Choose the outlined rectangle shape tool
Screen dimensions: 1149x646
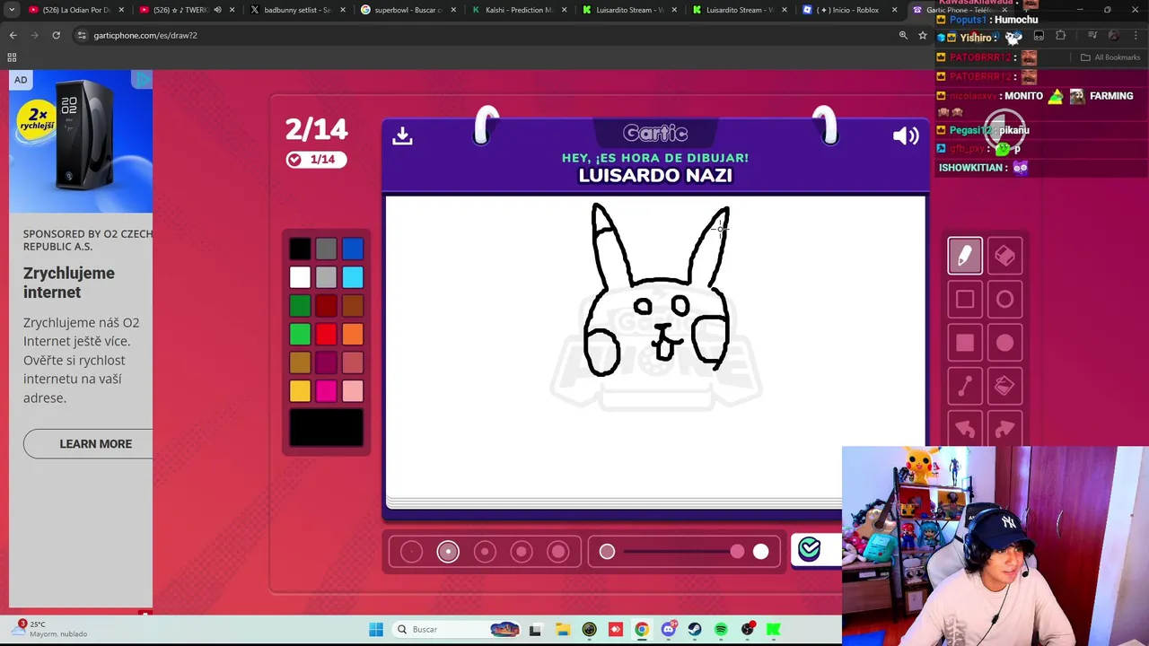965,300
